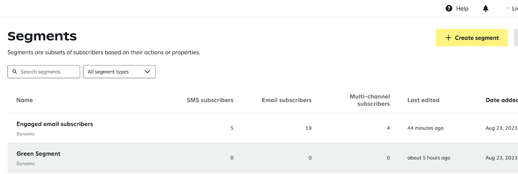The width and height of the screenshot is (518, 174).
Task: Sort by Last edited column
Action: click(x=423, y=100)
